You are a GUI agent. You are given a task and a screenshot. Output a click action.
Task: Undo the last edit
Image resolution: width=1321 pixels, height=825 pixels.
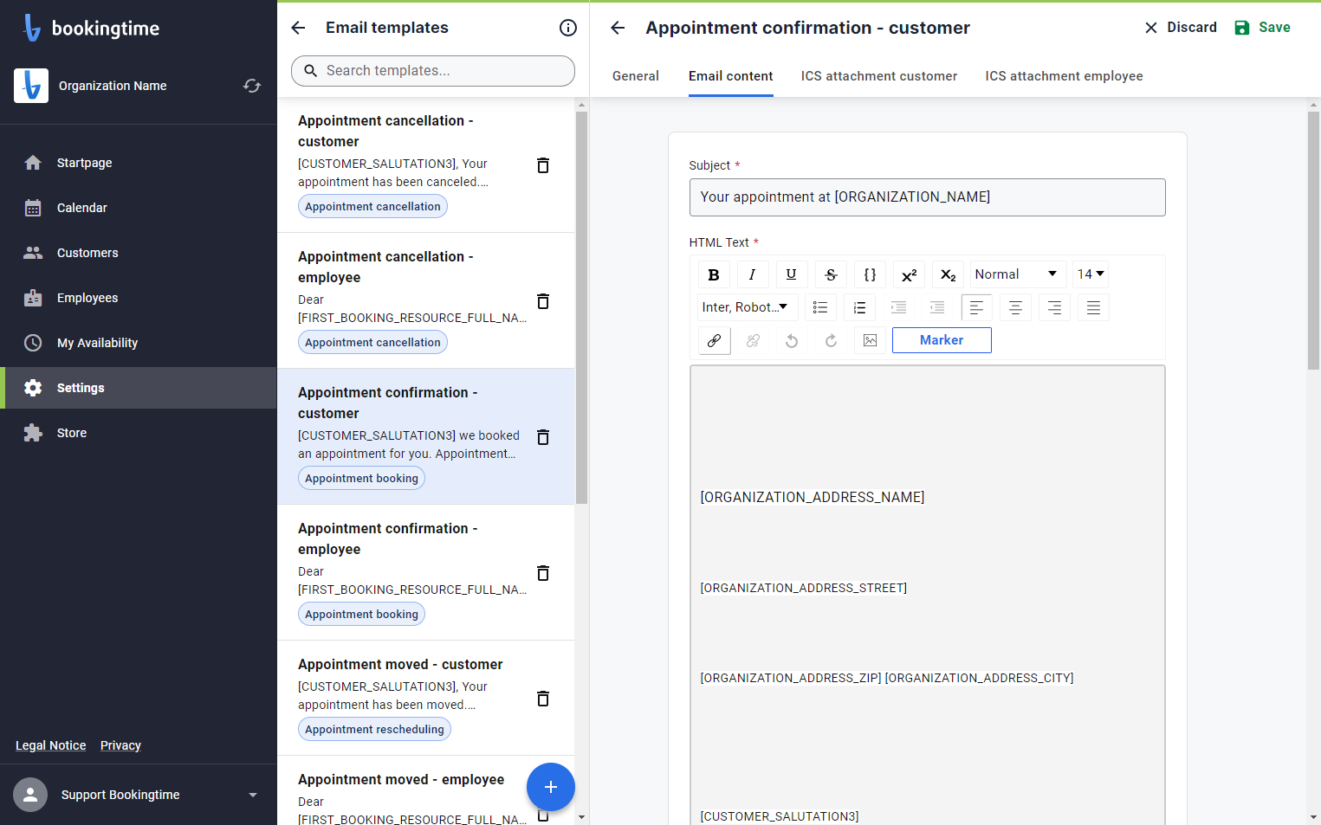(x=792, y=340)
